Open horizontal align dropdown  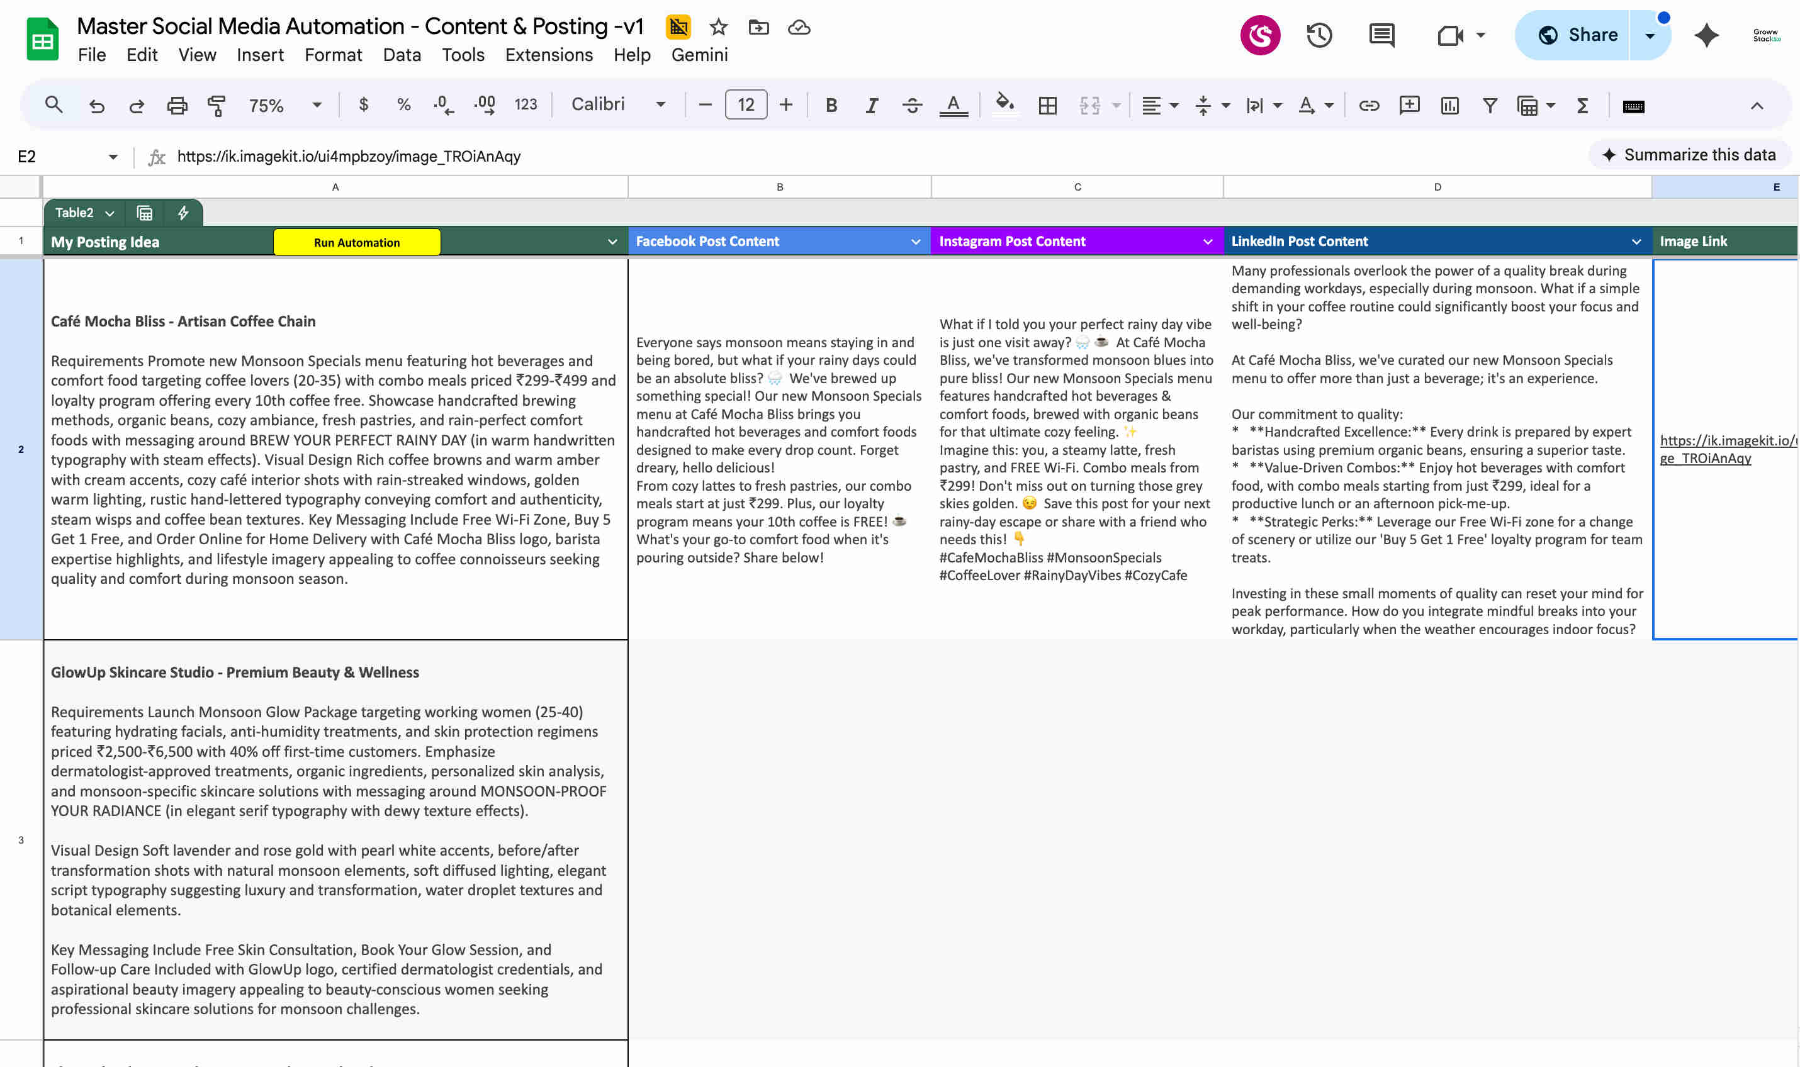point(1159,106)
